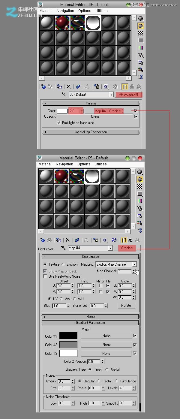Click eyedropper next to 05 - Default name
This screenshot has height=419, width=180.
[x=64, y=95]
